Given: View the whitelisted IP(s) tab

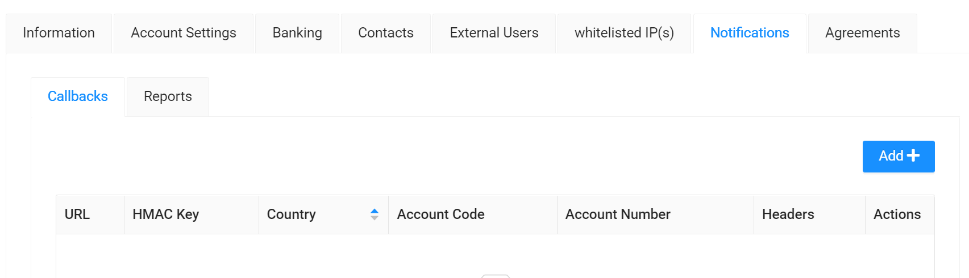Looking at the screenshot, I should 625,33.
